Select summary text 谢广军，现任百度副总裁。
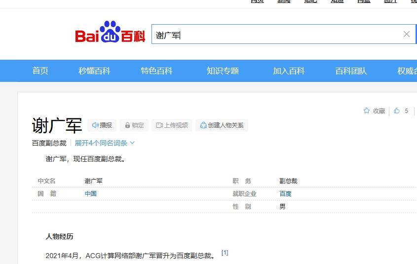Screen dimensions: 417x264 tap(85, 159)
